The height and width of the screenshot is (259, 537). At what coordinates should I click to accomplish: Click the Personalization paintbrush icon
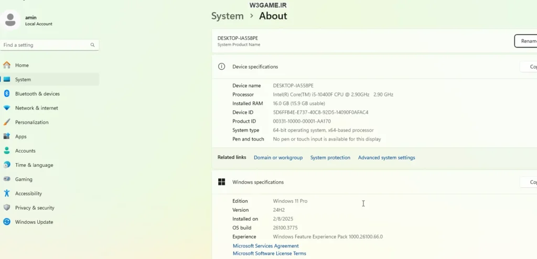click(7, 122)
